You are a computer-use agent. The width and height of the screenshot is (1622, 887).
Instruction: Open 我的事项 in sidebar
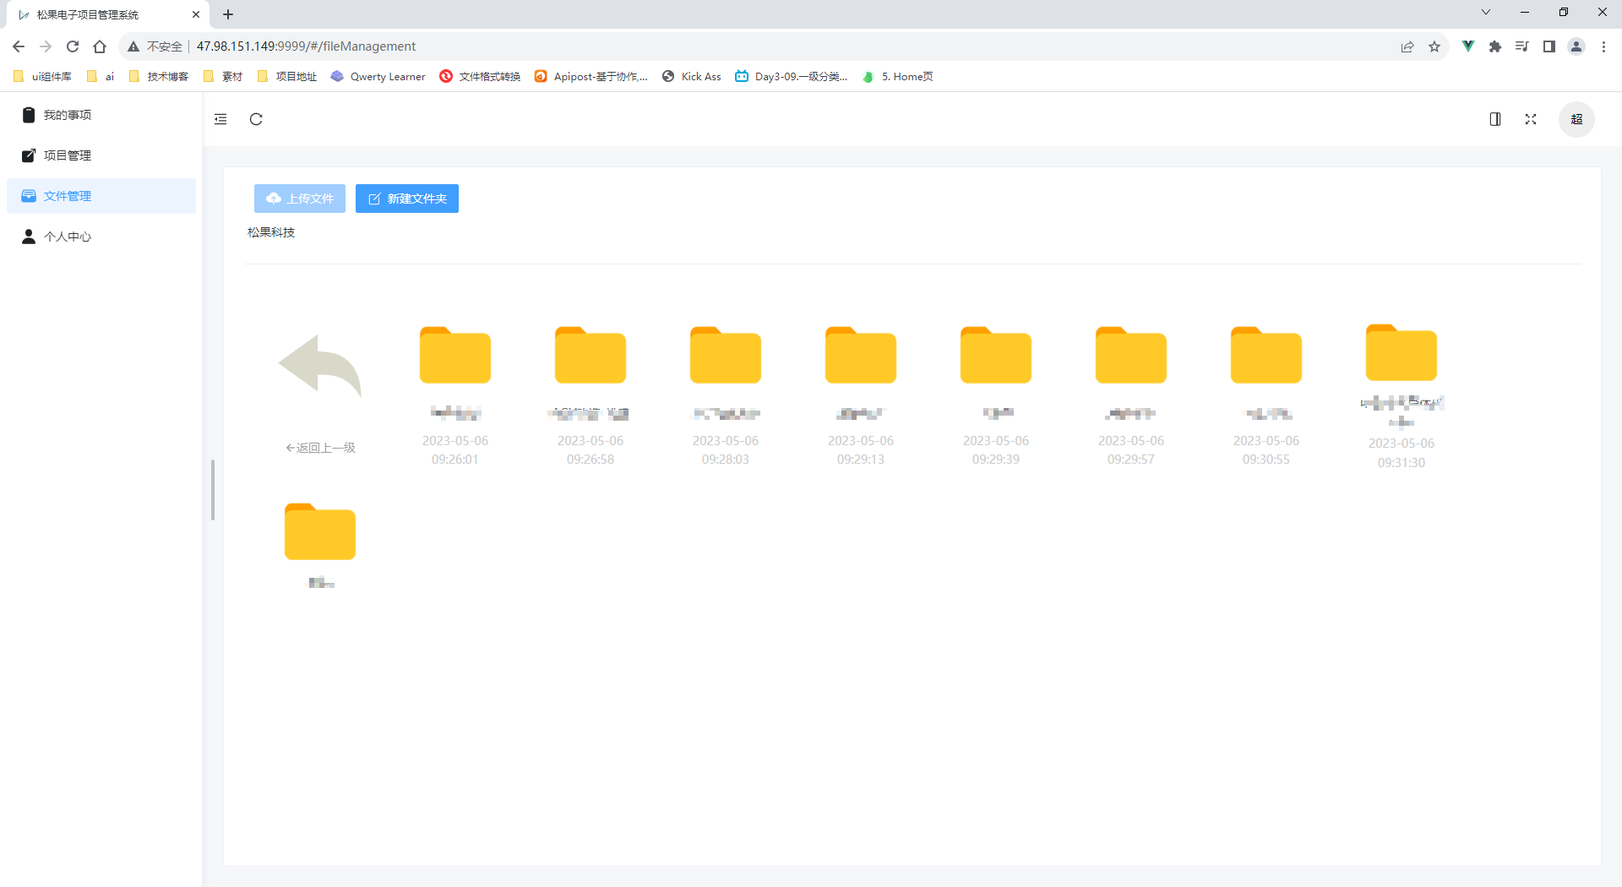coord(101,115)
